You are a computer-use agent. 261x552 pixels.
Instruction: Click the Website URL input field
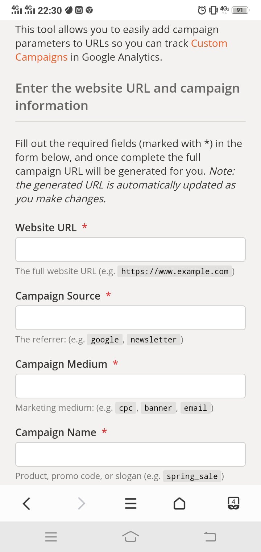click(130, 249)
